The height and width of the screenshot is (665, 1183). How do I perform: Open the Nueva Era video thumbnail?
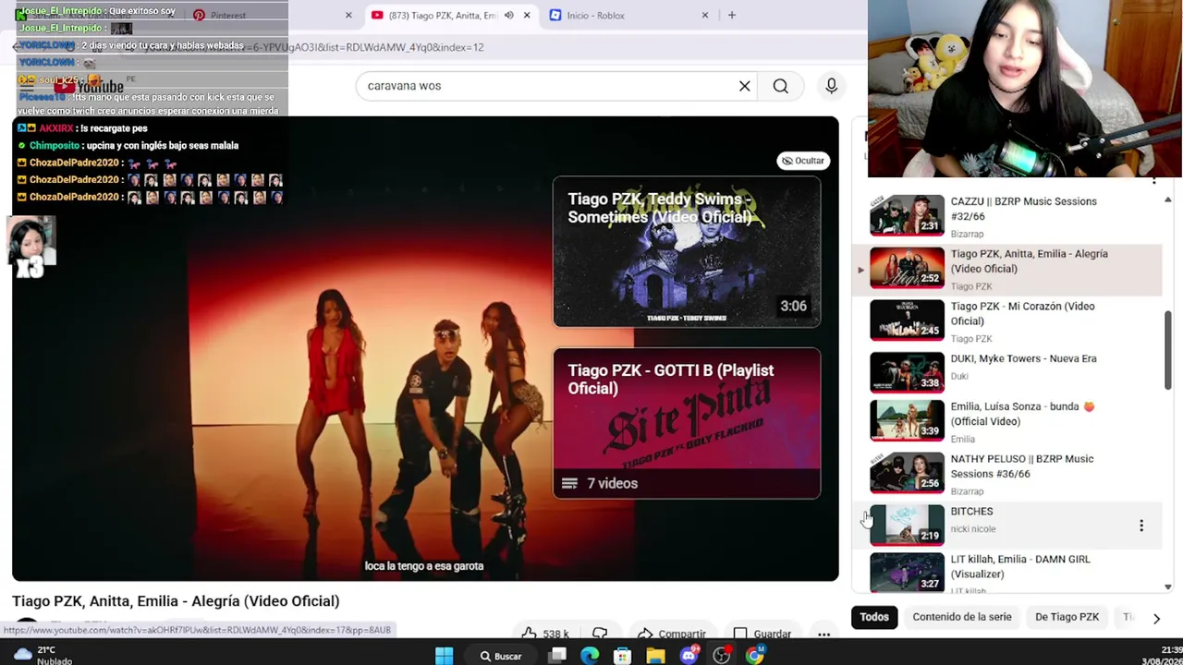907,370
